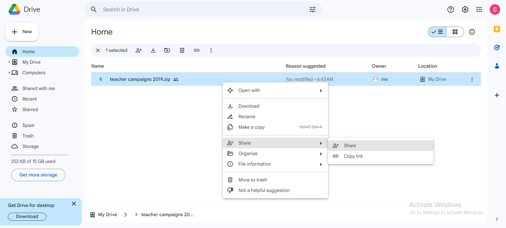This screenshot has width=506, height=228.
Task: Click My Drive in breadcrumb path
Action: tap(104, 215)
